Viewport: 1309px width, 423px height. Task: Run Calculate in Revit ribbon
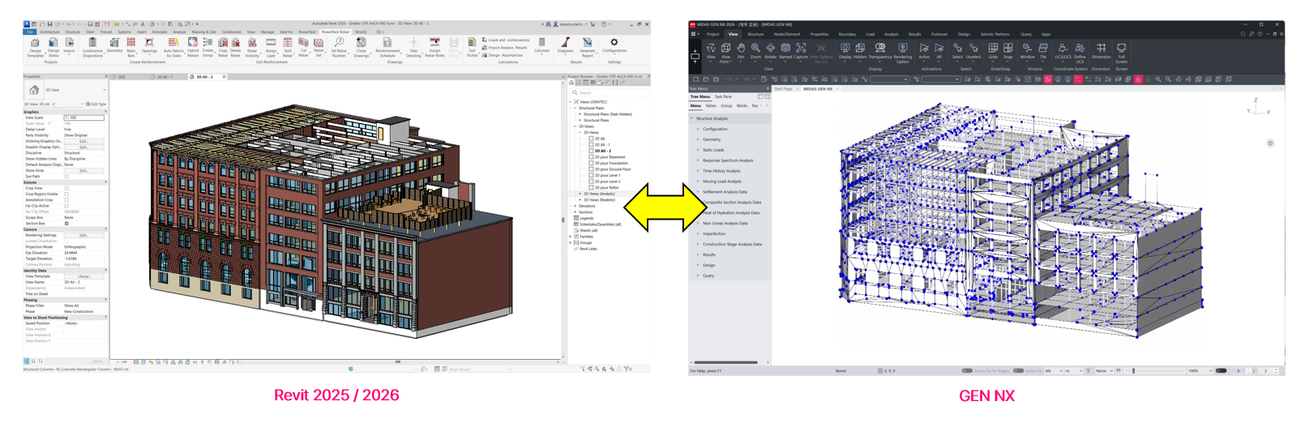click(x=541, y=45)
